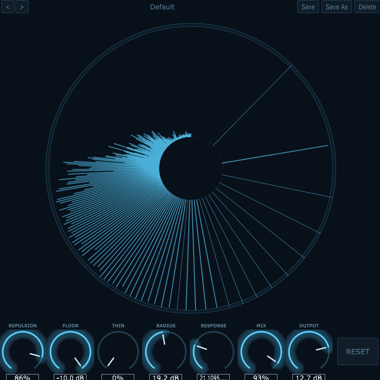
Task: Go to the previous preset
Action: pyautogui.click(x=8, y=7)
